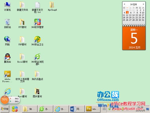The height and width of the screenshot is (113, 150).
Task: Select date 12 in the calendar
Action: [127, 15]
